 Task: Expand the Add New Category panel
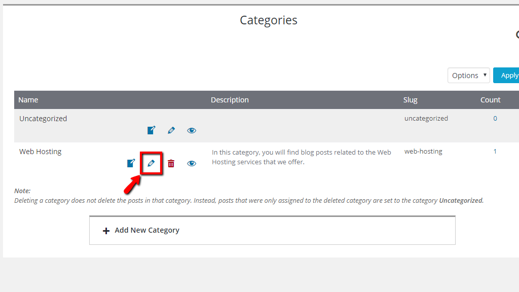click(272, 231)
